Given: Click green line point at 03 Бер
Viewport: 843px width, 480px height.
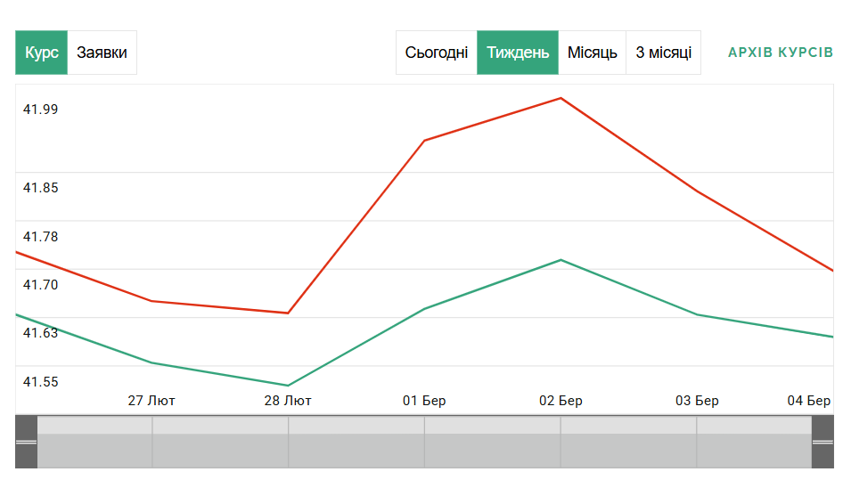Looking at the screenshot, I should point(697,315).
